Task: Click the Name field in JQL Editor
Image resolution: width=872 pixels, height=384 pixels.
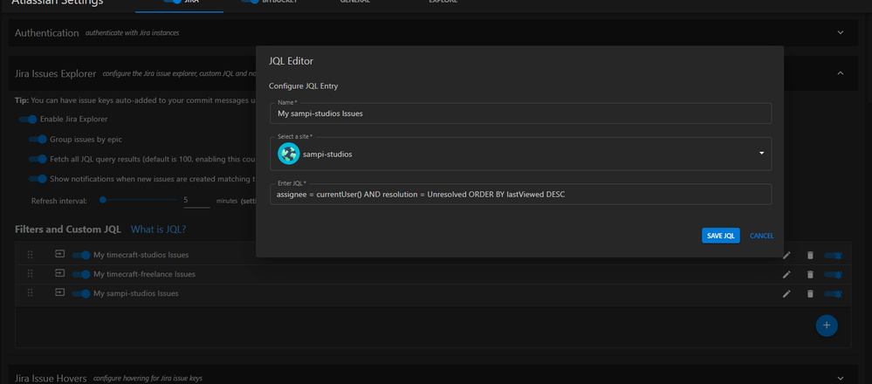Action: click(520, 113)
